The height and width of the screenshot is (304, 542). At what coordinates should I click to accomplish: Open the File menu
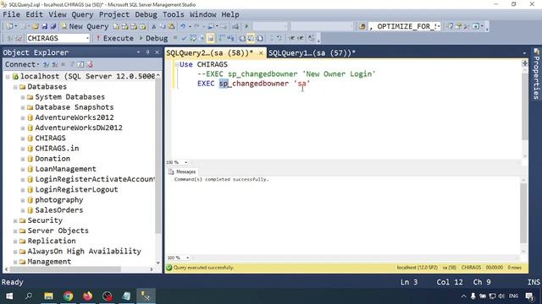pyautogui.click(x=11, y=14)
